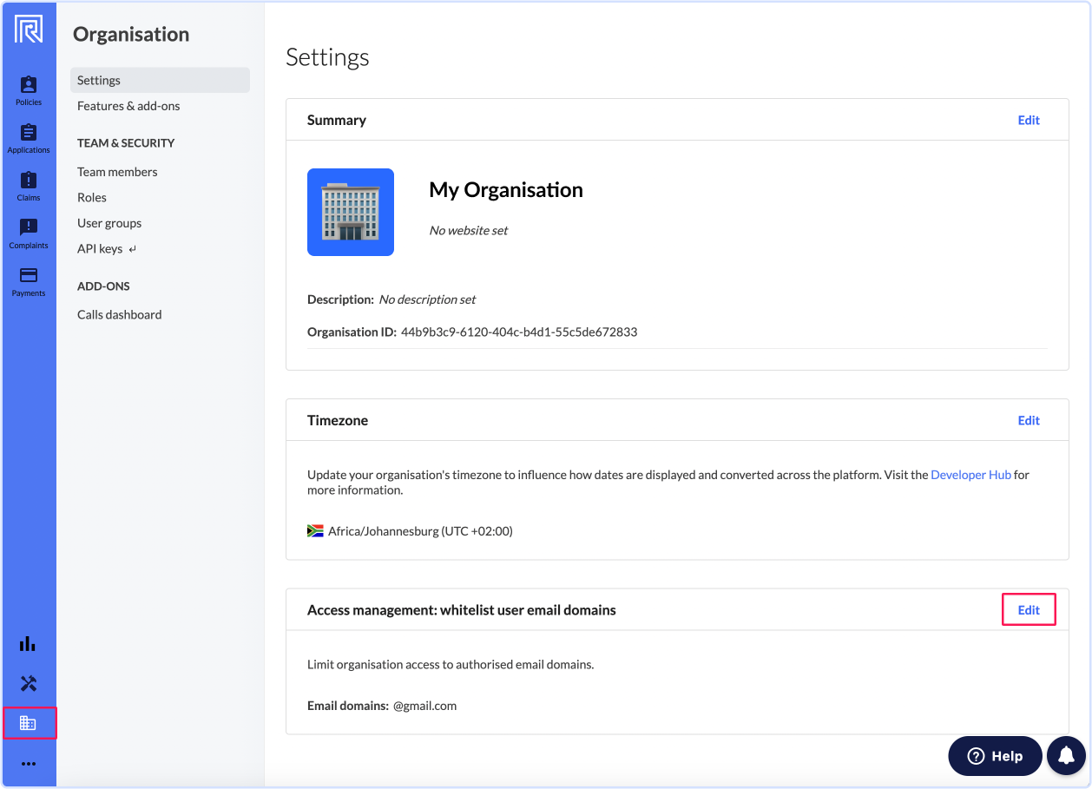Screen dimensions: 1092x789
Task: Click the Root logo icon
Action: (x=29, y=29)
